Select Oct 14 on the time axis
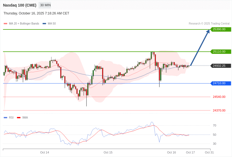 pyautogui.click(x=44, y=152)
